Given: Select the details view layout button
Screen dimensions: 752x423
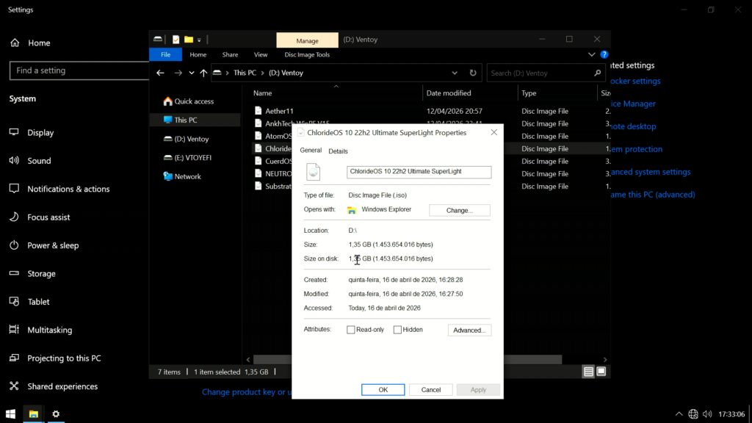Looking at the screenshot, I should tap(588, 372).
